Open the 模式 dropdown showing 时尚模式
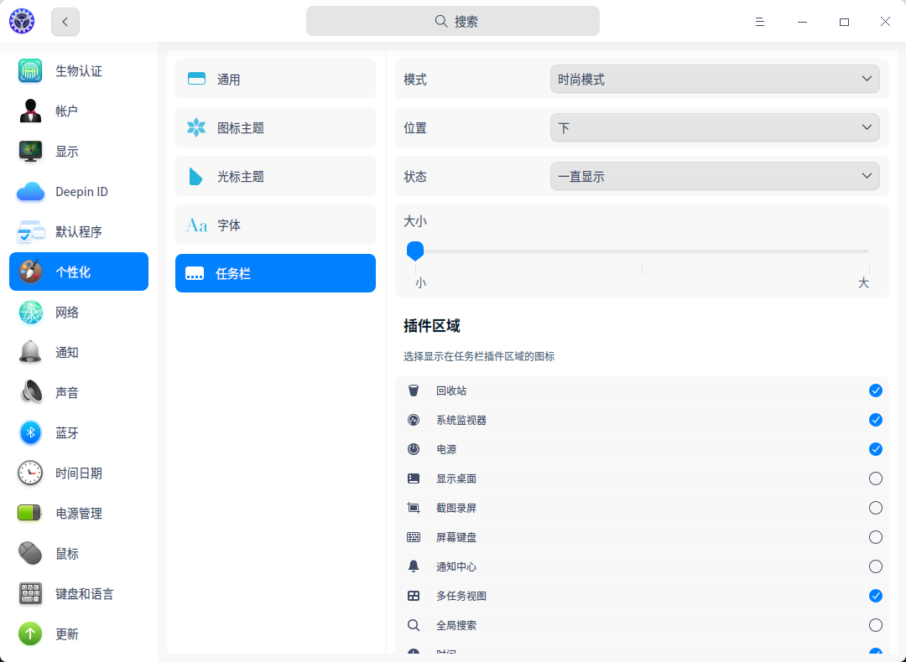This screenshot has width=906, height=662. coord(715,80)
